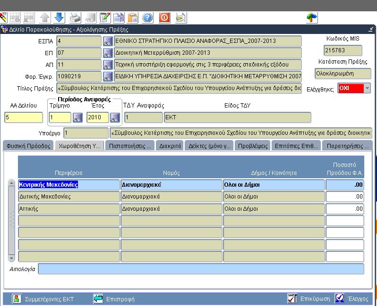Click the red power exit icon
The width and height of the screenshot is (377, 306).
[x=164, y=18]
